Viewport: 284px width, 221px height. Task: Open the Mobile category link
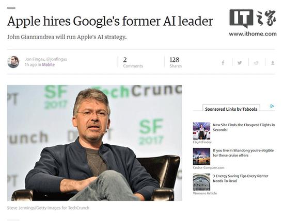48,64
